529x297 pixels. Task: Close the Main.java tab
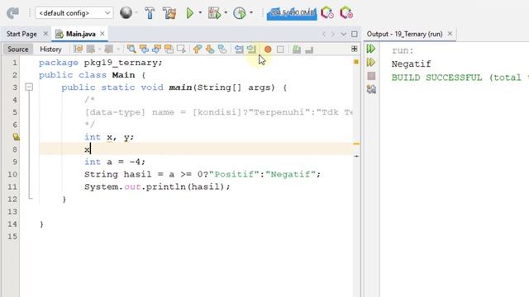pyautogui.click(x=102, y=34)
